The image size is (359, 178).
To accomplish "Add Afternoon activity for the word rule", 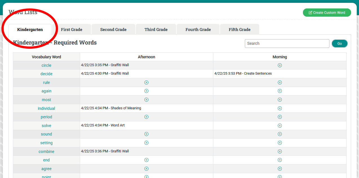I will coord(146,83).
